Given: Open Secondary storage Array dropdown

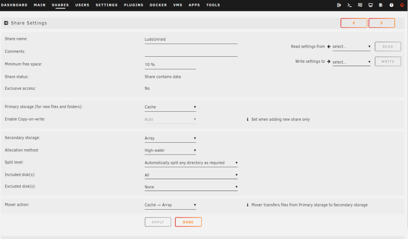Looking at the screenshot, I should (x=170, y=138).
